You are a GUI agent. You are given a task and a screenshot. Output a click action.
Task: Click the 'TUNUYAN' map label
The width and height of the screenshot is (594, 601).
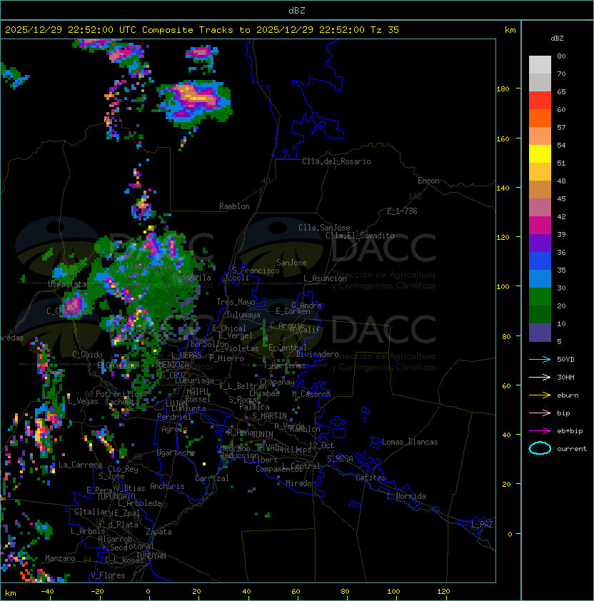[x=151, y=556]
